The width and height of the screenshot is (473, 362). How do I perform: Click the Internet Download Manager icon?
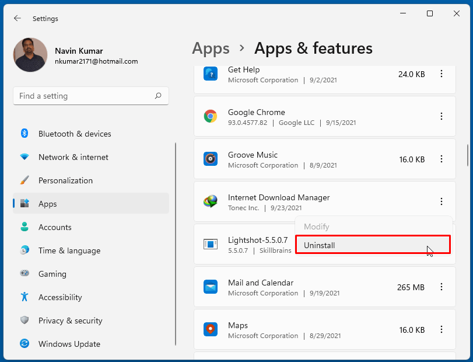pos(211,201)
